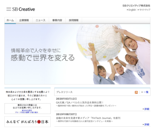Open the 事業内容 tab
The width and height of the screenshot is (157, 128).
coord(57,20)
